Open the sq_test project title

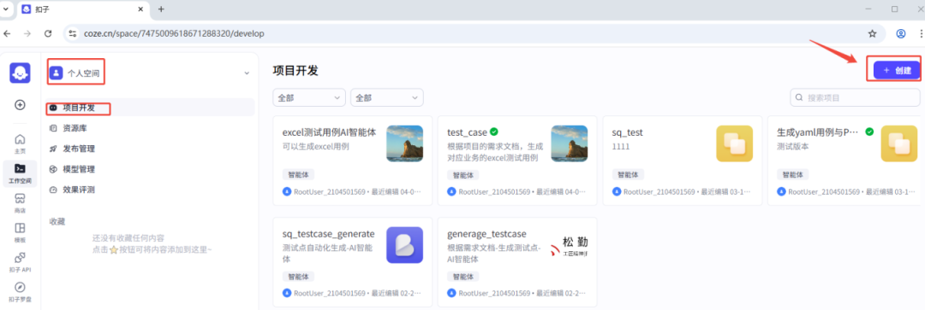tap(628, 132)
